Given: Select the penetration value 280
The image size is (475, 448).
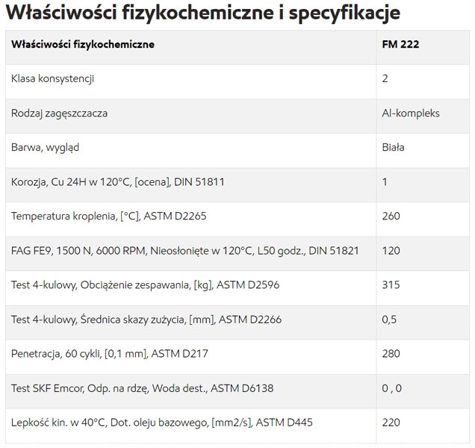Looking at the screenshot, I should pos(391,354).
